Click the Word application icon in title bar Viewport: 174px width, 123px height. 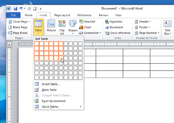click(8, 8)
